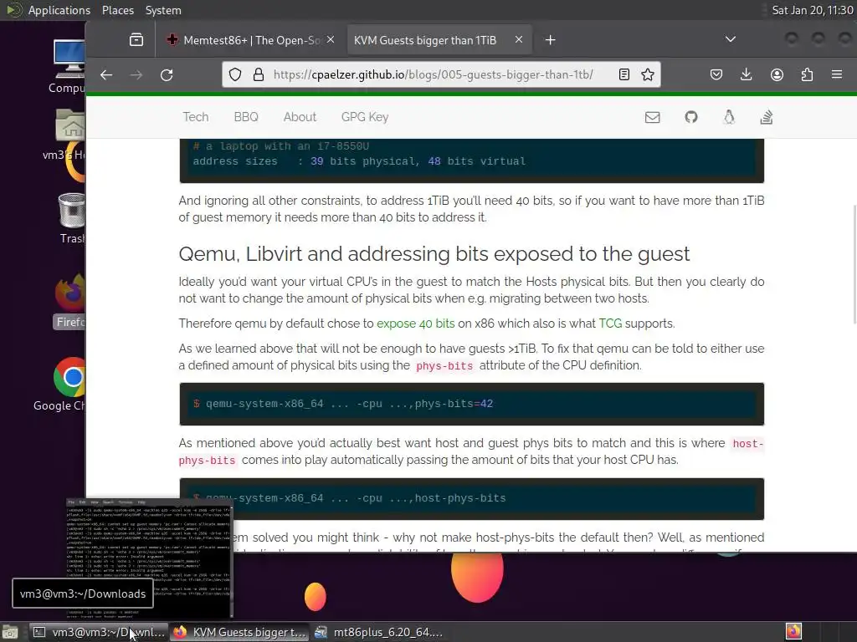The height and width of the screenshot is (642, 857).
Task: Switch to vm3@vm3:~/Downloads terminal in taskbar
Action: point(98,632)
